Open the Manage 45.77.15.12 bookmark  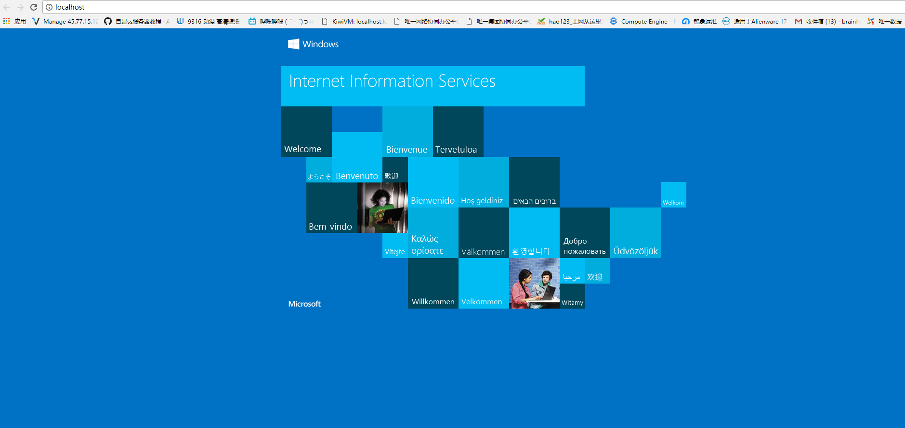click(x=65, y=21)
